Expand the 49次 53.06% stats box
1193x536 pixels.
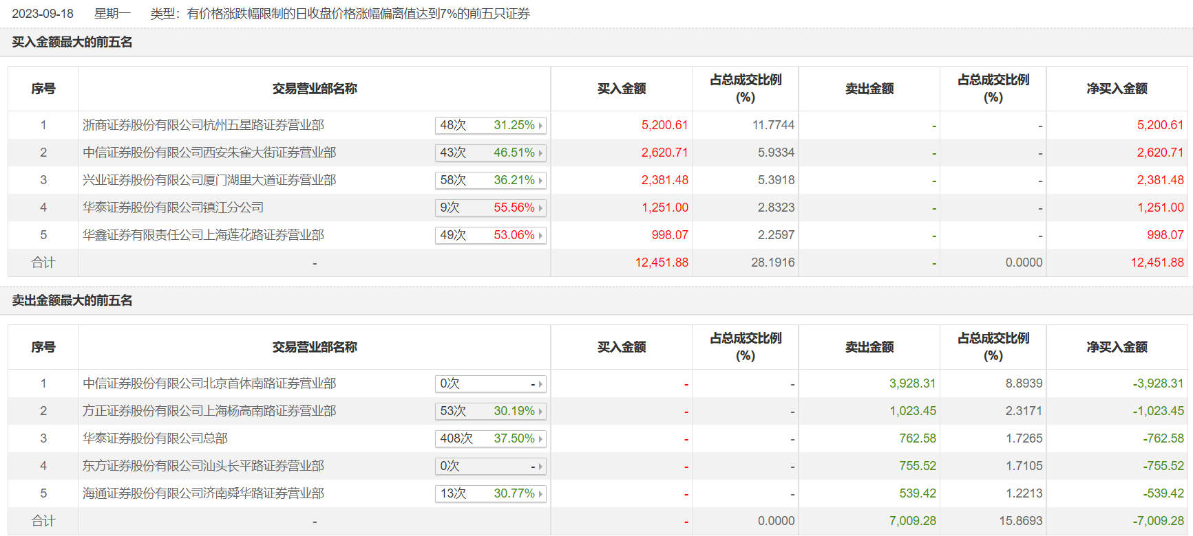[490, 235]
